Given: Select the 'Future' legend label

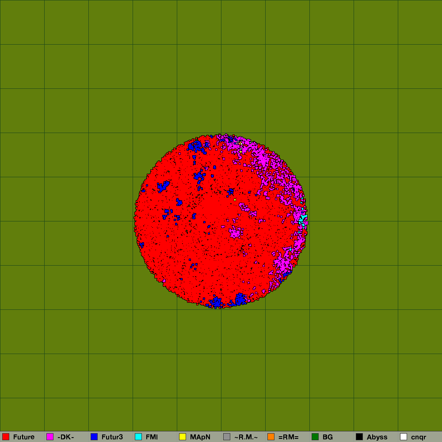Looking at the screenshot, I should (x=24, y=437).
